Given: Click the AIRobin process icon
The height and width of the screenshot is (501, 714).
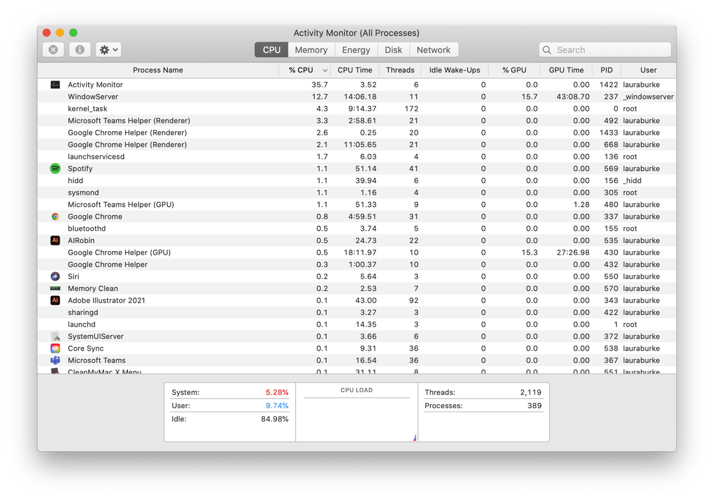Looking at the screenshot, I should click(55, 240).
